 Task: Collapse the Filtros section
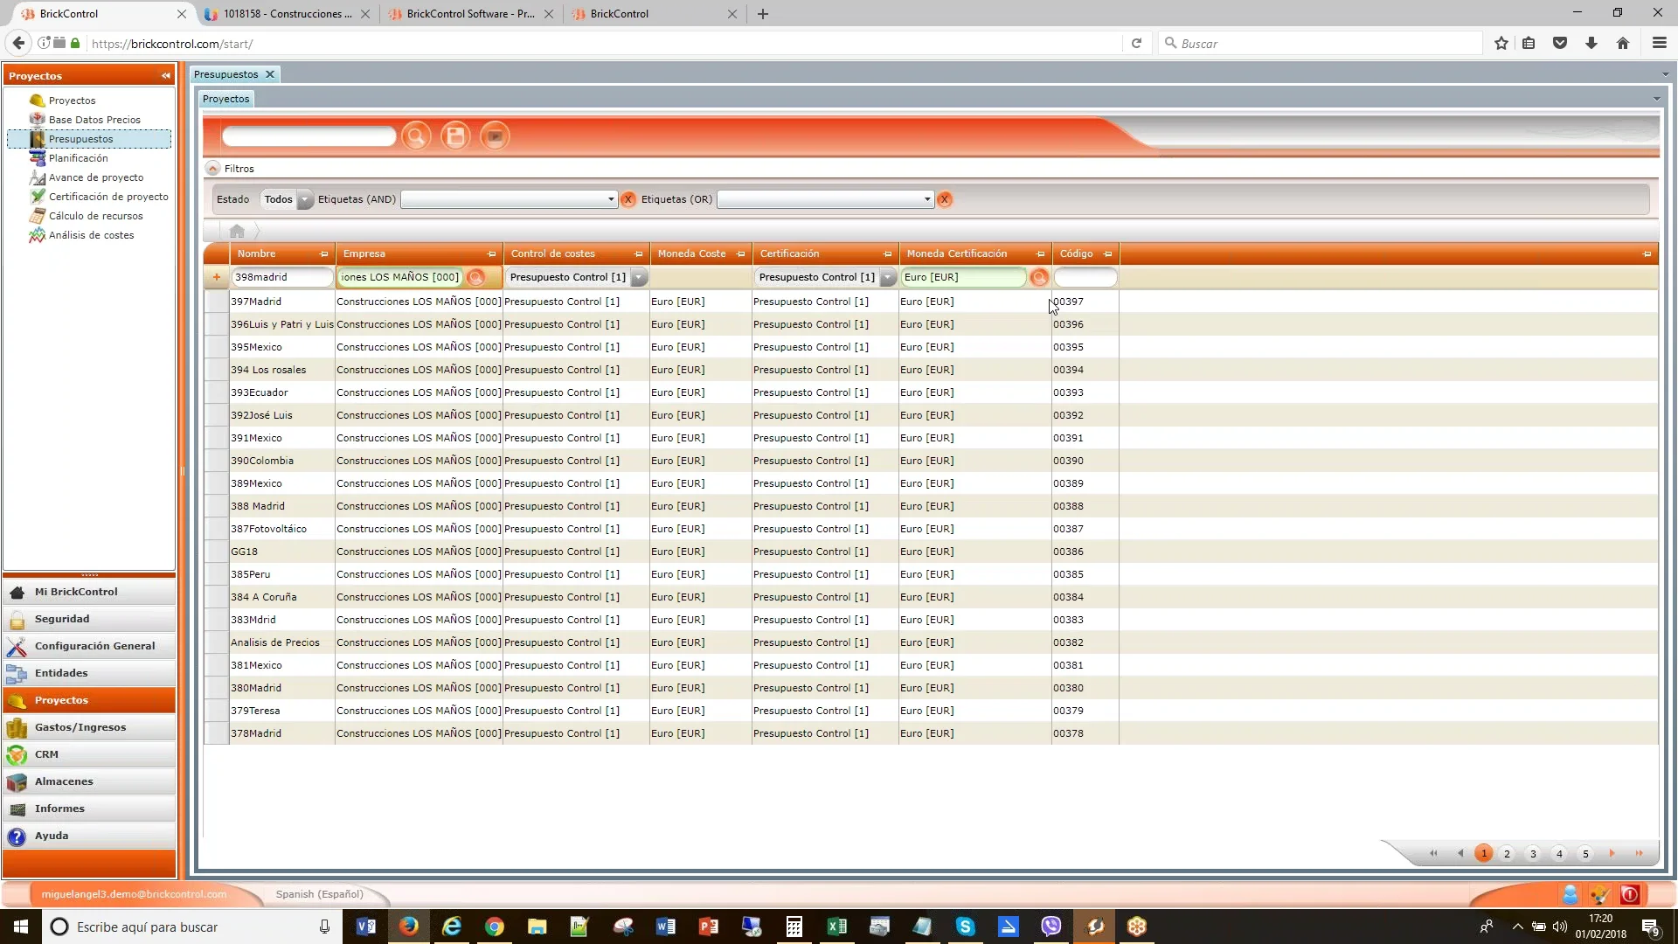pos(212,169)
